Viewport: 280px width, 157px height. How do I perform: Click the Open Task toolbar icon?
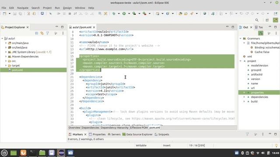tap(186, 14)
